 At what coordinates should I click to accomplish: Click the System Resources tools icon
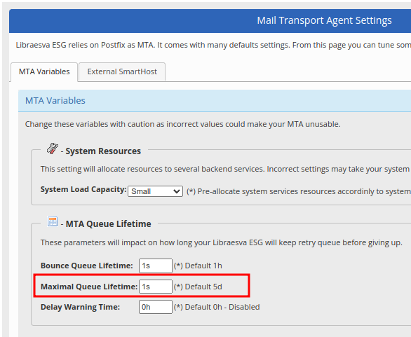coord(53,149)
